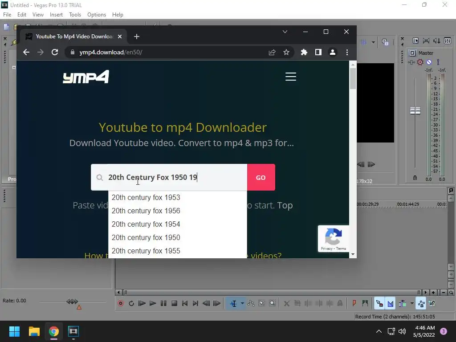The image size is (456, 342).
Task: Click the Vegas playback rate slider triangle
Action: pos(79,307)
